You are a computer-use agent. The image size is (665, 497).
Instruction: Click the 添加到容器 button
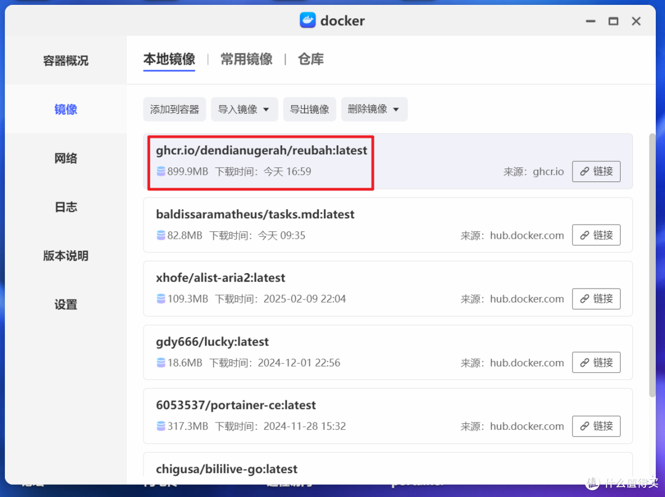pyautogui.click(x=174, y=109)
